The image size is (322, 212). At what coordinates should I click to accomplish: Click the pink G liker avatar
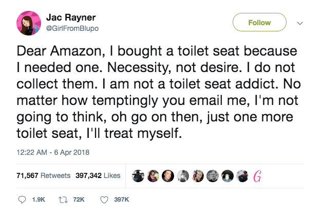click(x=259, y=176)
